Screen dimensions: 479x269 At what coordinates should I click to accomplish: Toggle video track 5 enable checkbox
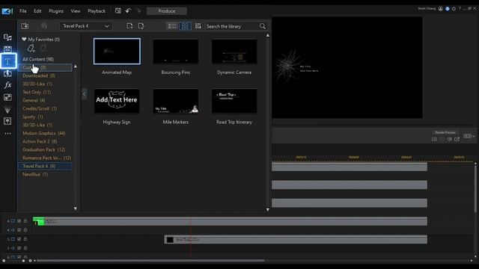pos(19,239)
